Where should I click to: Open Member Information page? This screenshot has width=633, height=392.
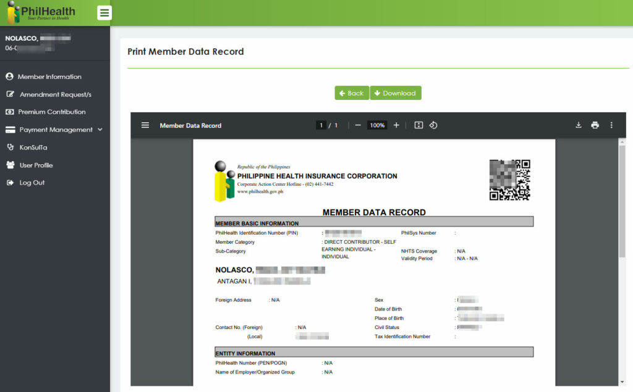[x=49, y=77]
